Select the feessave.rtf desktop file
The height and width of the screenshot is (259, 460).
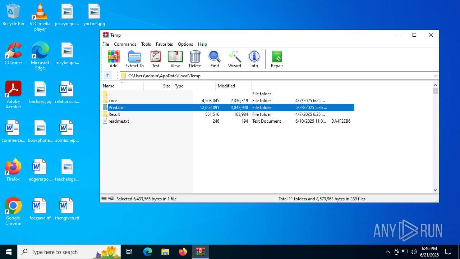pos(40,209)
